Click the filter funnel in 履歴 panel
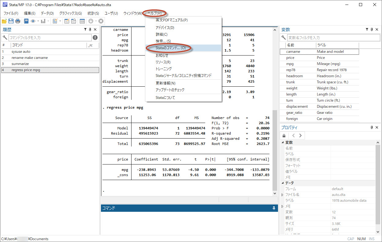The image size is (382, 242). 85,30
